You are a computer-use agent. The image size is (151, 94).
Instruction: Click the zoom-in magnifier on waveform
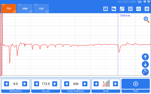coord(146,20)
